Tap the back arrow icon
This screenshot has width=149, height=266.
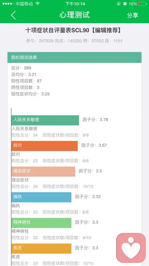(x=13, y=15)
